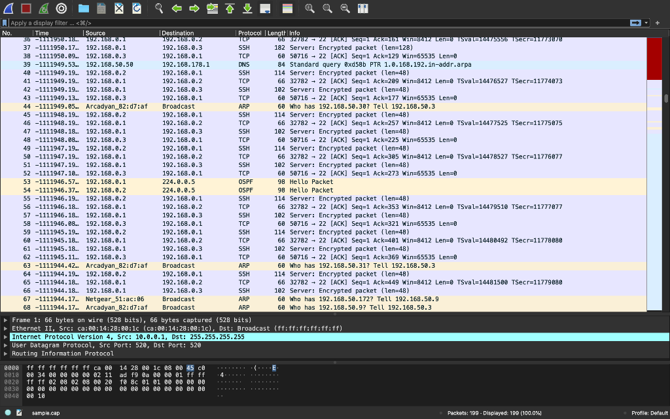Sort by the Protocol column header

(x=251, y=33)
